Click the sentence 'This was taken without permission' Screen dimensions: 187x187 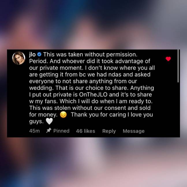click(90, 55)
